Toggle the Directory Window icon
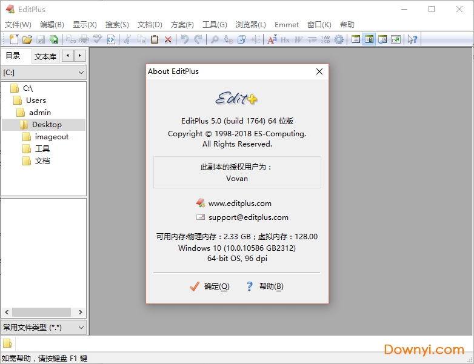This screenshot has height=364, width=474. pyautogui.click(x=355, y=39)
